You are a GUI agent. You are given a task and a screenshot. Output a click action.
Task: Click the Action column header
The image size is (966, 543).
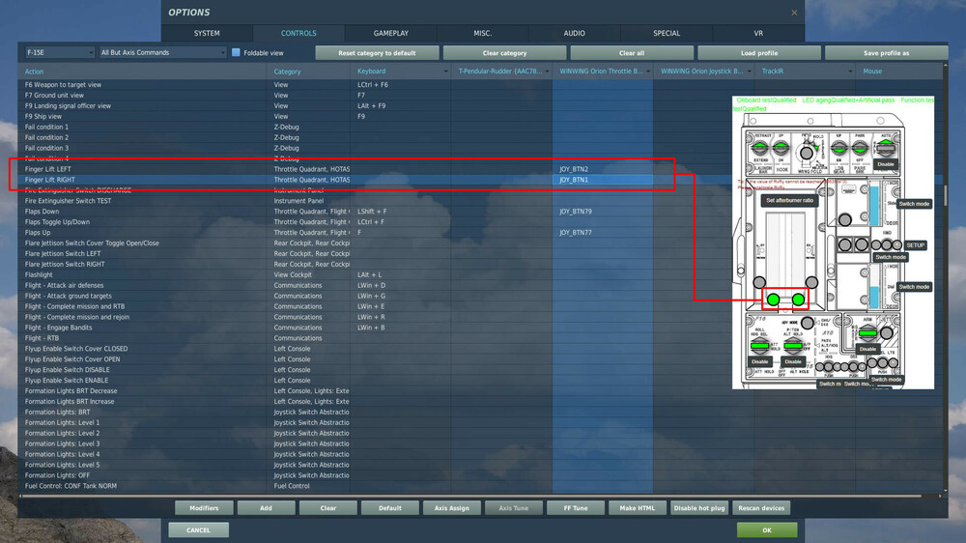click(144, 71)
